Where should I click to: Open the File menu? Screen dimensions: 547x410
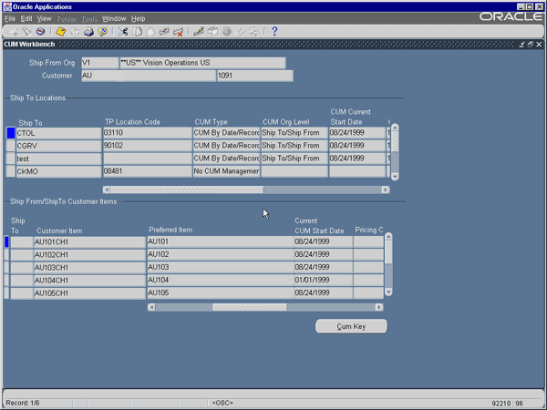pyautogui.click(x=10, y=18)
